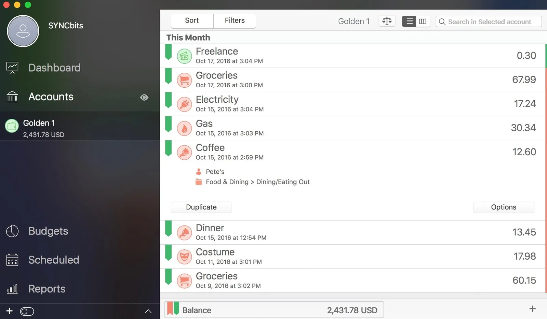Open Options for the Coffee transaction
547x319 pixels.
pyautogui.click(x=504, y=207)
